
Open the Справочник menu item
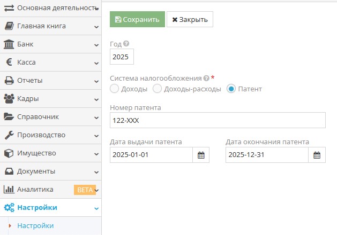coord(50,117)
